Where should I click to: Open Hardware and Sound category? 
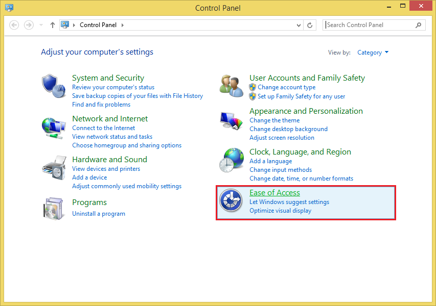tap(109, 160)
